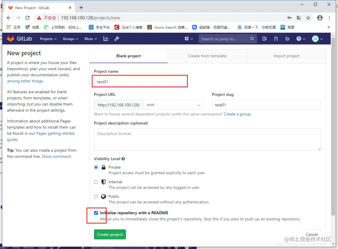Click the Cancel button
Viewport: 338px width, 249px height.
tap(312, 234)
